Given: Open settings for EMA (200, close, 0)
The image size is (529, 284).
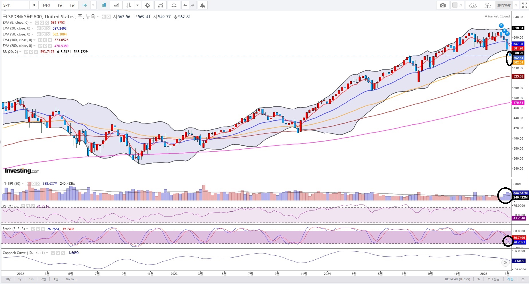Looking at the screenshot, I should 45,46.
